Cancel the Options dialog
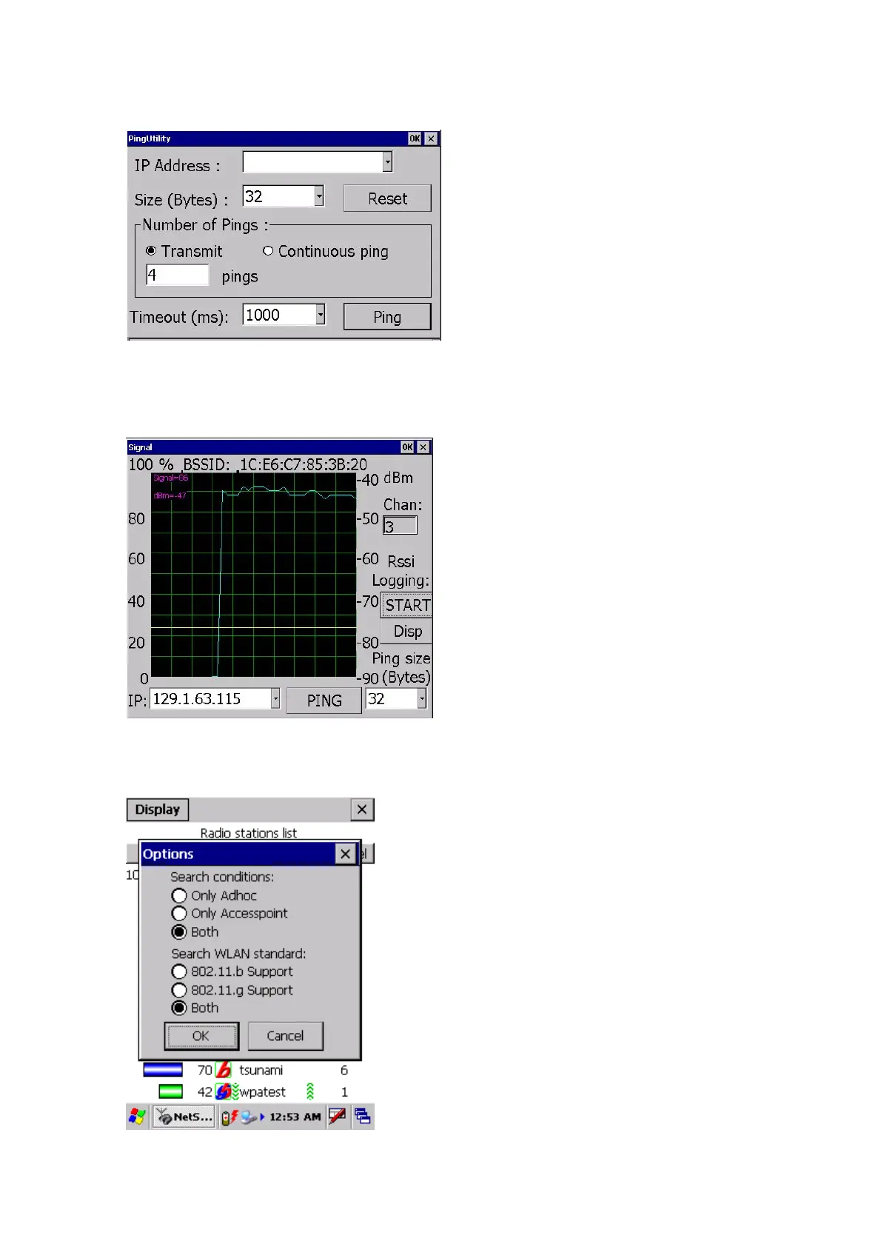Viewport: 881px width, 1247px height. click(285, 1036)
